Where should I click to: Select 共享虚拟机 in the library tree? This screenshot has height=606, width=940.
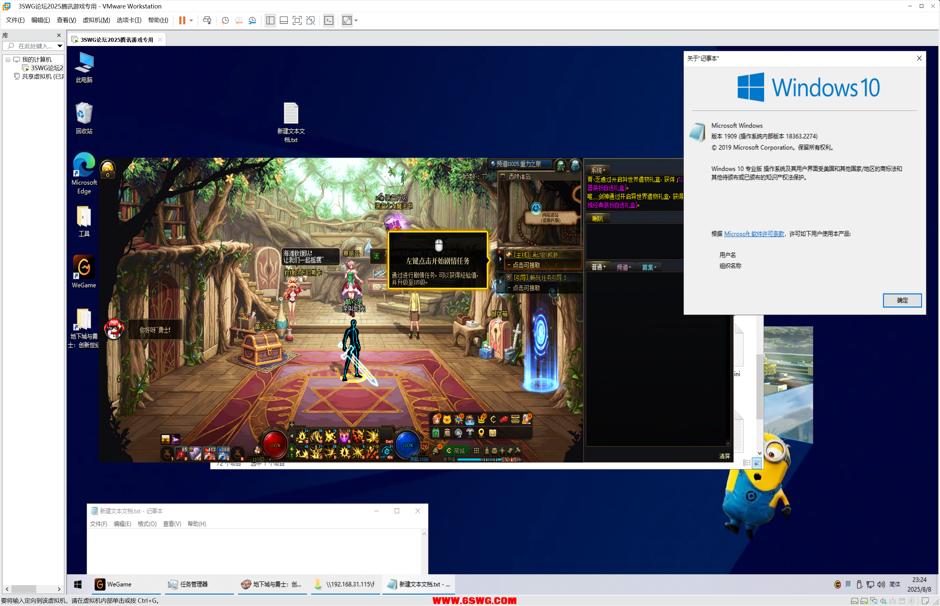click(x=39, y=77)
